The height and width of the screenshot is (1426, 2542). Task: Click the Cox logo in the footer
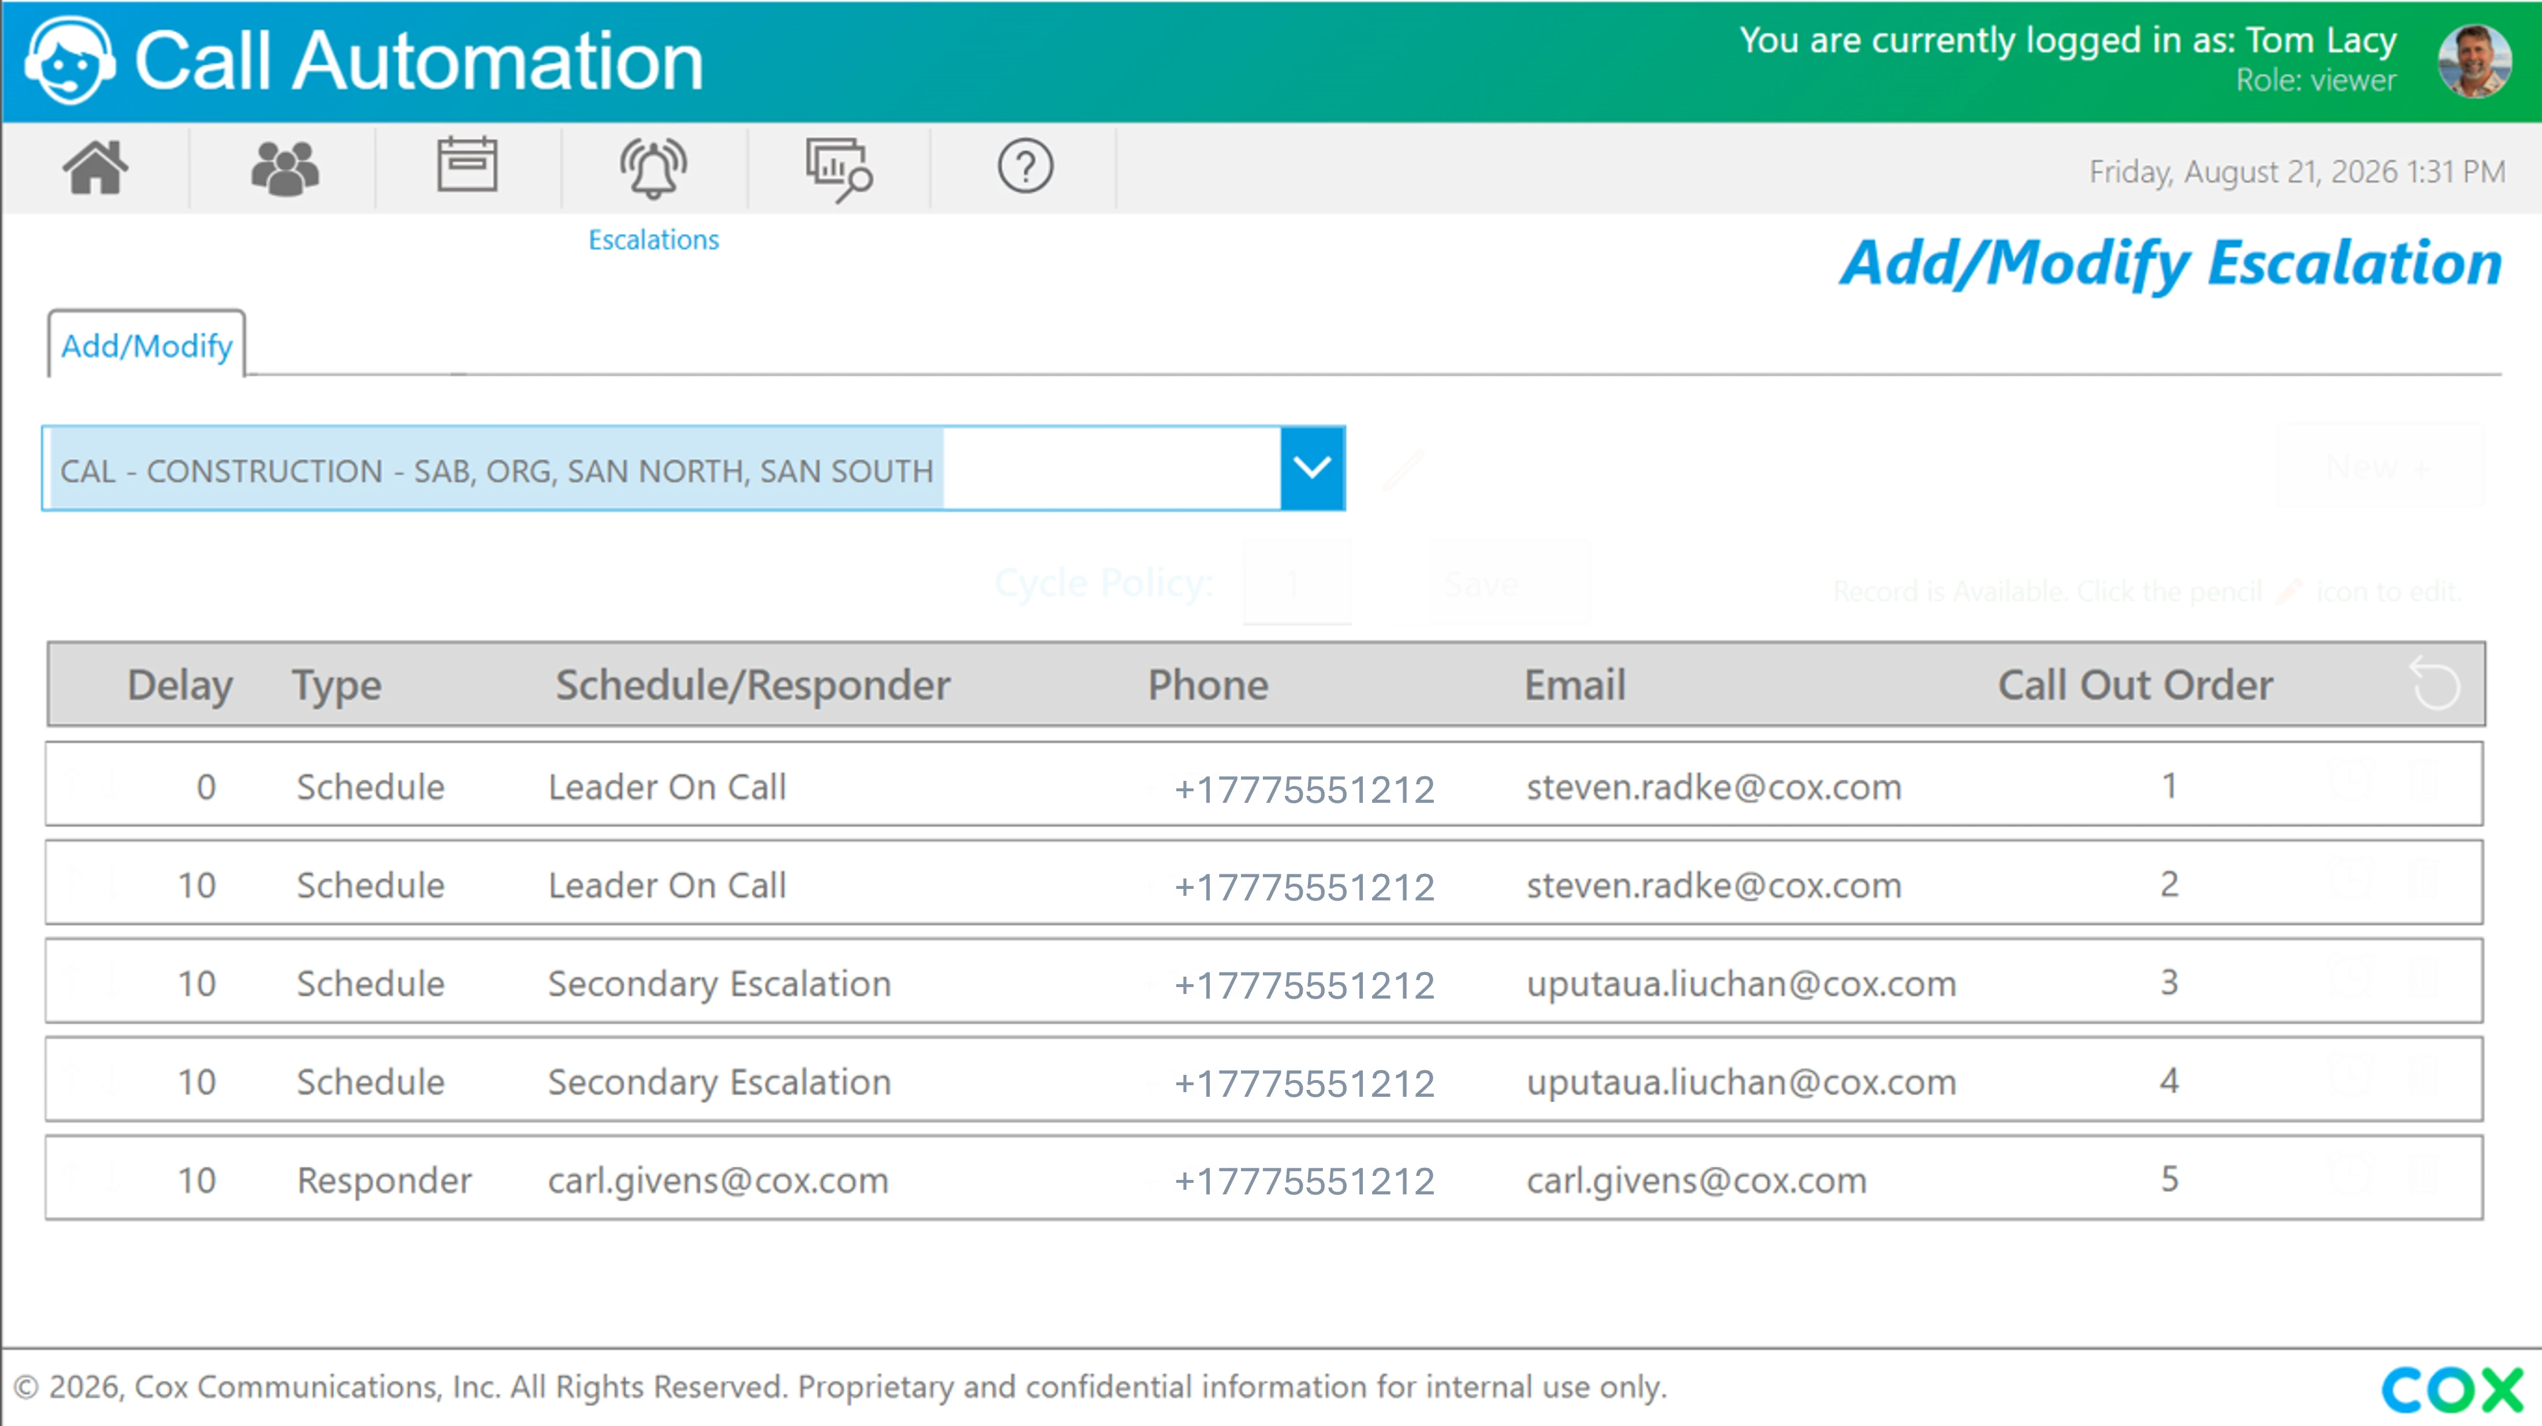point(2452,1390)
